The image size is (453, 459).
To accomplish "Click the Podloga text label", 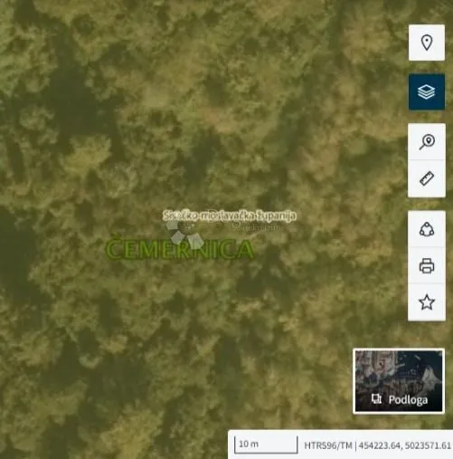I will coord(408,399).
